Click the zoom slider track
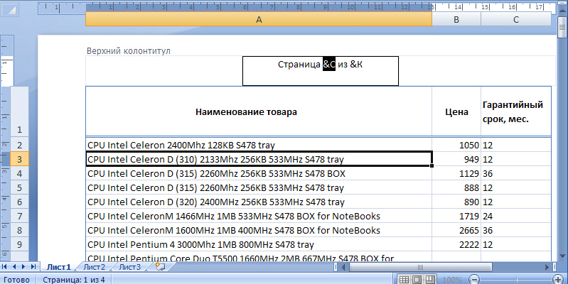568x284 pixels. click(516, 279)
